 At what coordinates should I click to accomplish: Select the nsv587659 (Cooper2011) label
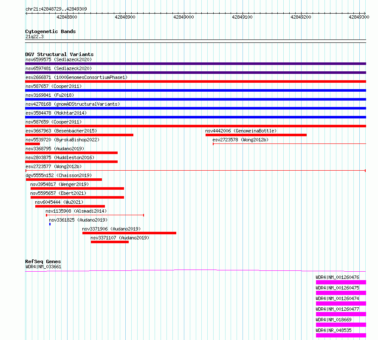coord(54,122)
